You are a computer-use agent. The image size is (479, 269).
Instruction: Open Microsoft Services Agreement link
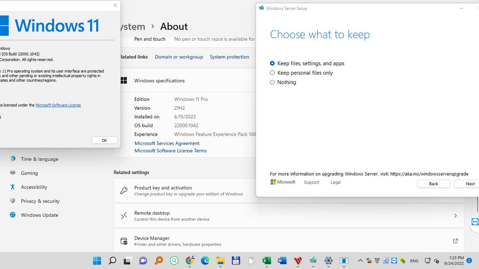[167, 143]
